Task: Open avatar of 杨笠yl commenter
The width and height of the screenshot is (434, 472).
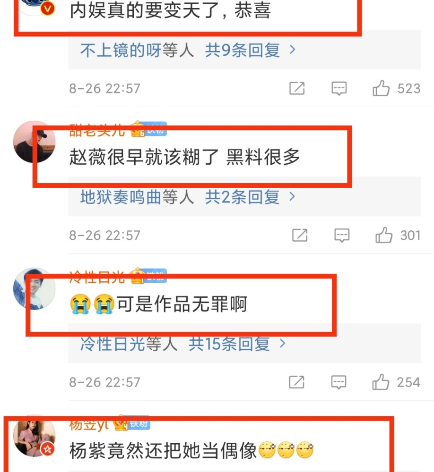Action: click(x=35, y=436)
